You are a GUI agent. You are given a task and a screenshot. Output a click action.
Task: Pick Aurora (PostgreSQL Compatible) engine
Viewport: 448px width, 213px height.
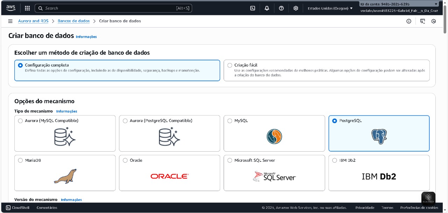point(125,121)
